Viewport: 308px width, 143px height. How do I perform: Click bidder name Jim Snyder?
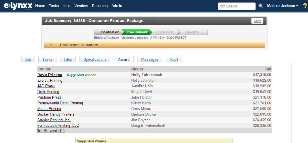coord(140,120)
